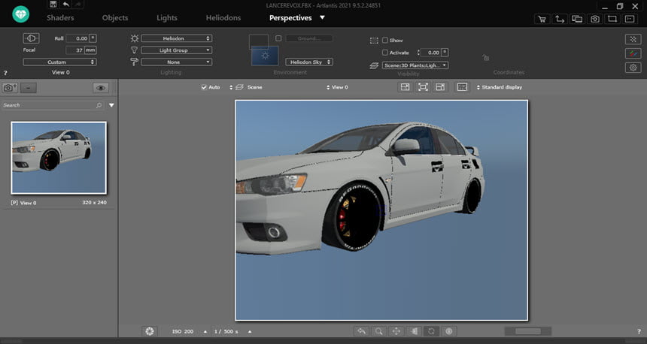Open the Heliodons tab
647x344 pixels.
click(223, 18)
